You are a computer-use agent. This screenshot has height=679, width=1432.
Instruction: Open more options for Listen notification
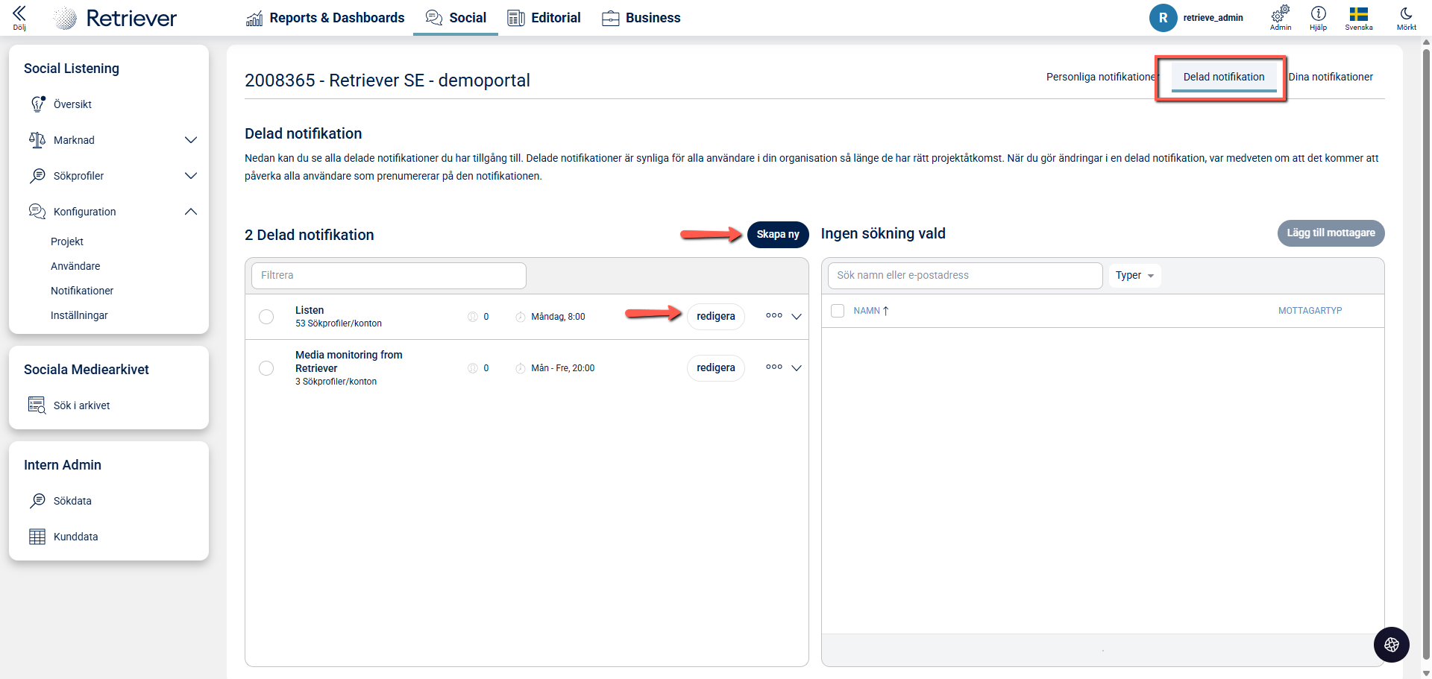pyautogui.click(x=774, y=316)
